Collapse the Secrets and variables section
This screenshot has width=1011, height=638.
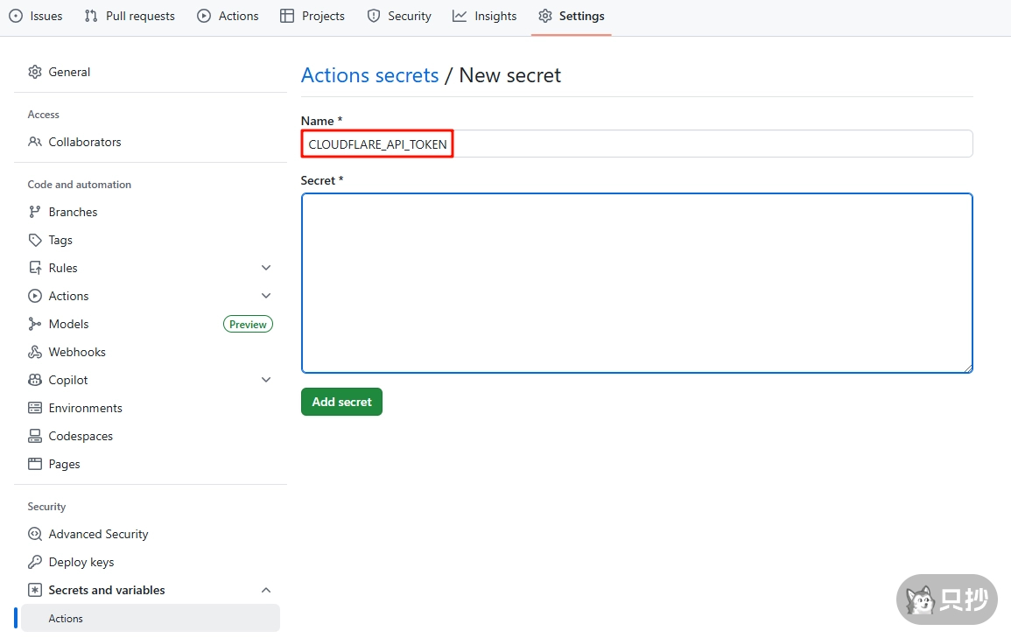[x=265, y=590]
